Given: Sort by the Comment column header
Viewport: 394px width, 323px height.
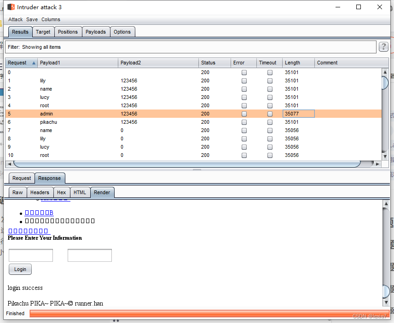Looking at the screenshot, I should coord(351,63).
